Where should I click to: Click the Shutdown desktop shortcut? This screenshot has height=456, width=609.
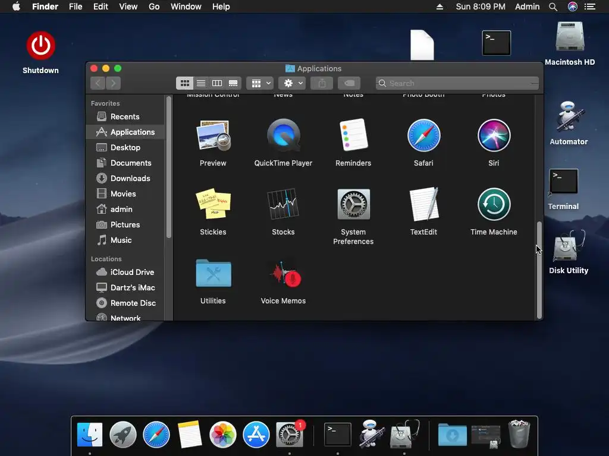pyautogui.click(x=41, y=45)
